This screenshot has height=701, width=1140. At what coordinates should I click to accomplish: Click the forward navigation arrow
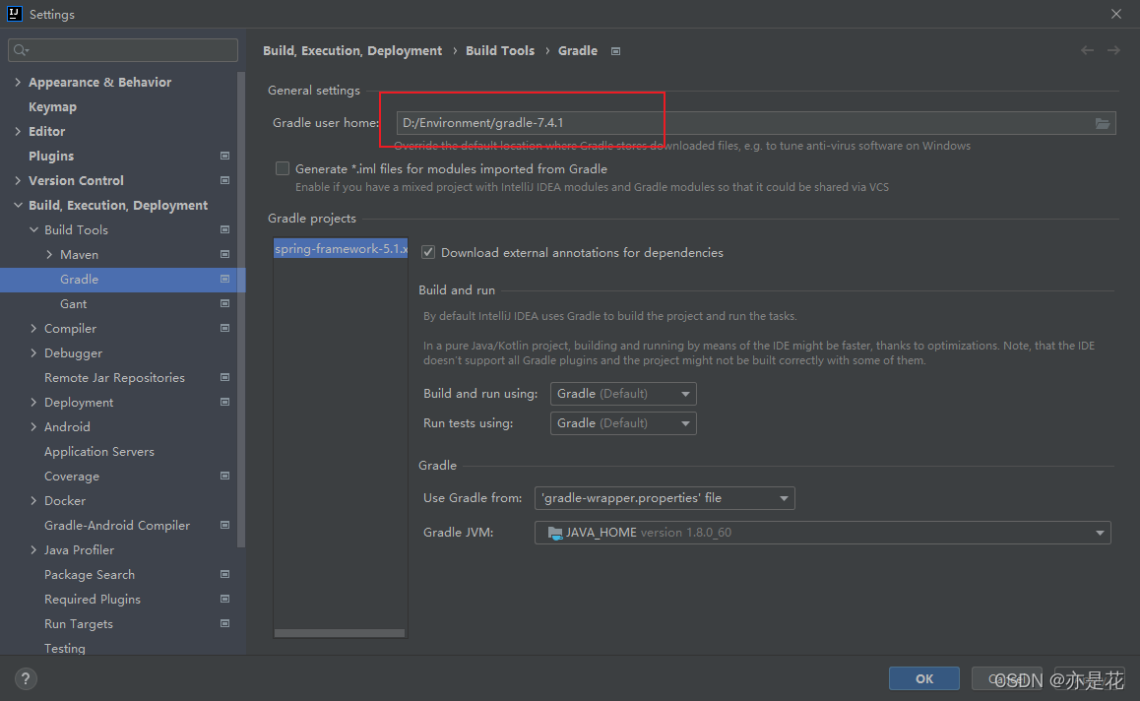tap(1113, 50)
